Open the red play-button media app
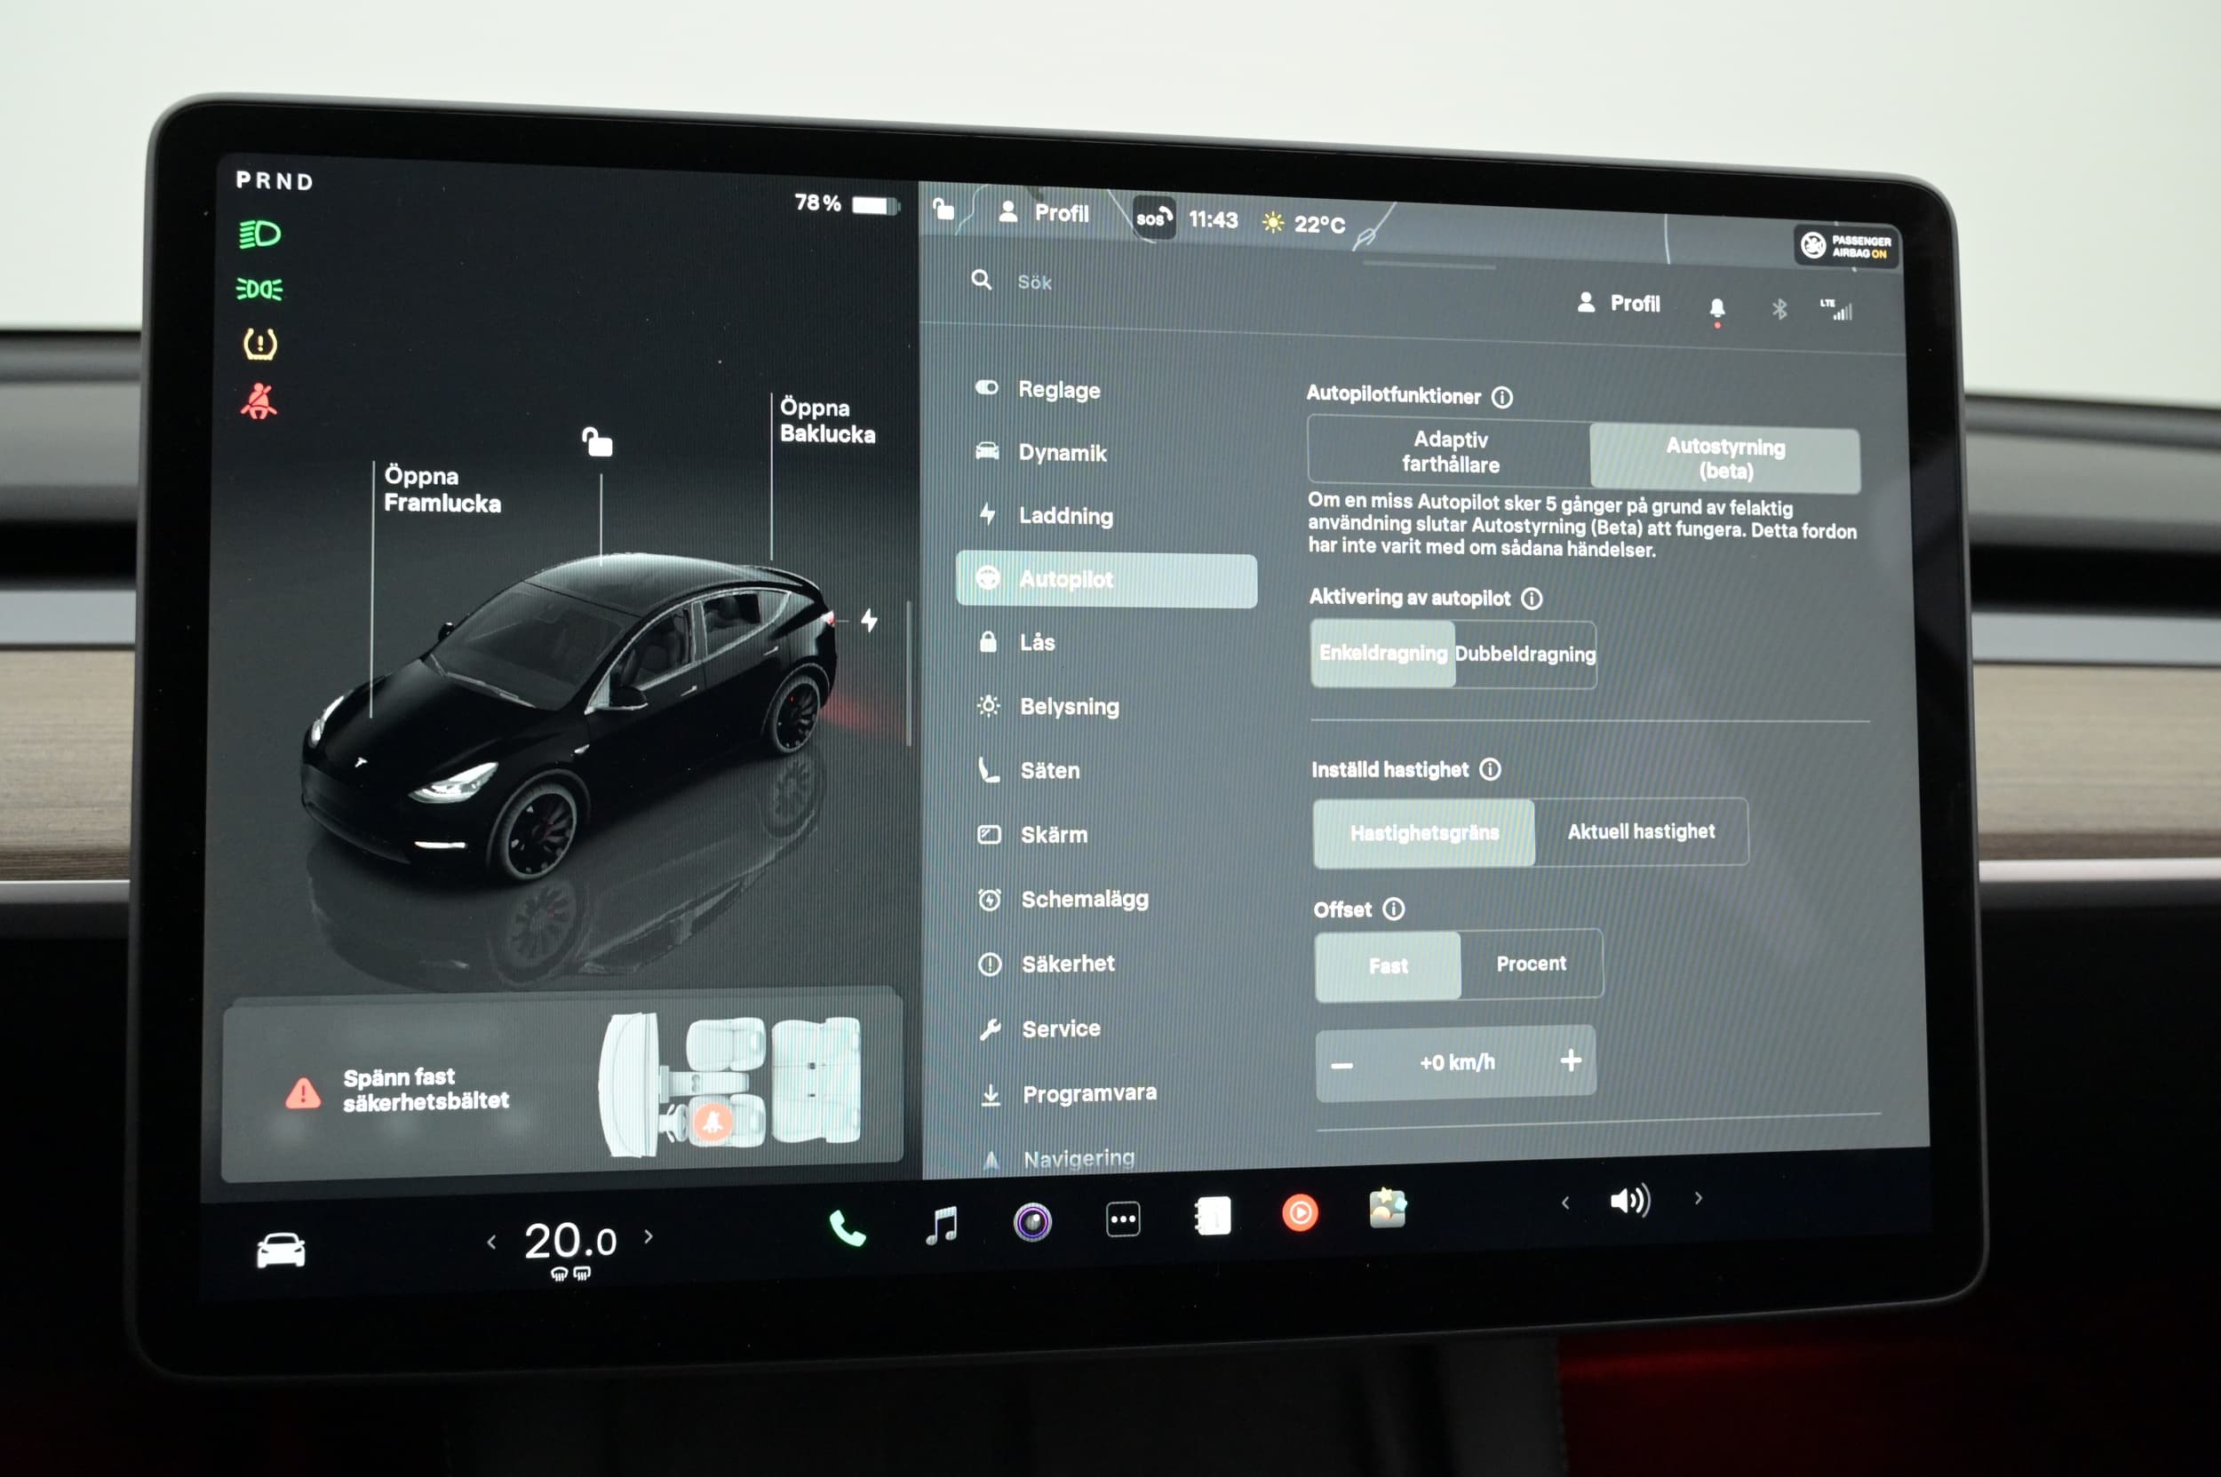The width and height of the screenshot is (2221, 1477). (x=1300, y=1212)
